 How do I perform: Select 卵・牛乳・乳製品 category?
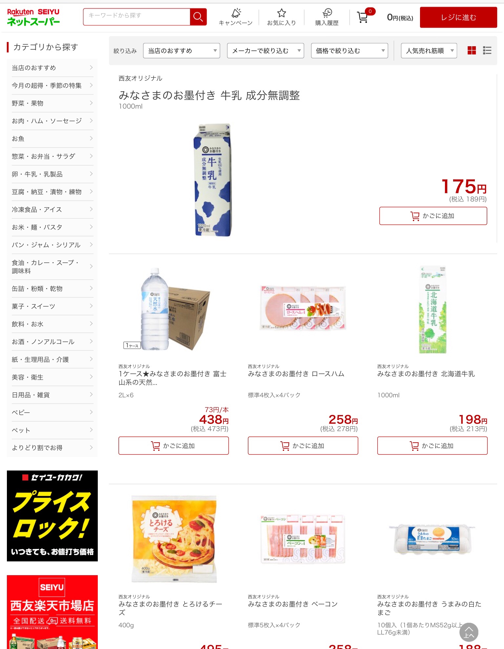(52, 174)
